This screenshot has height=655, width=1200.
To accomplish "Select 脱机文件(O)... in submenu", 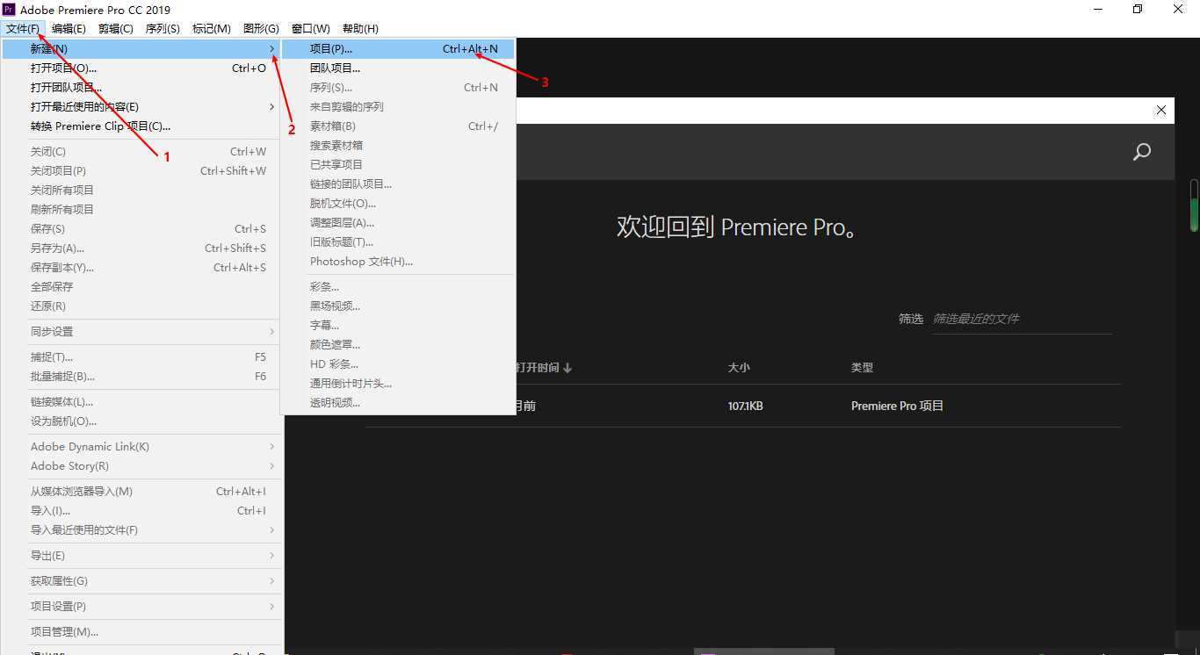I will click(398, 203).
